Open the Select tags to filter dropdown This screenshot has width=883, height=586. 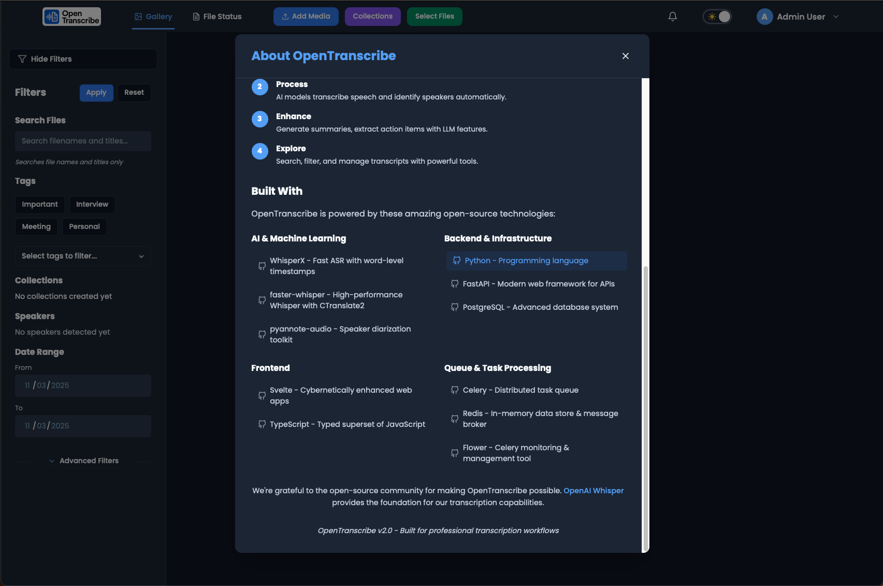click(83, 256)
